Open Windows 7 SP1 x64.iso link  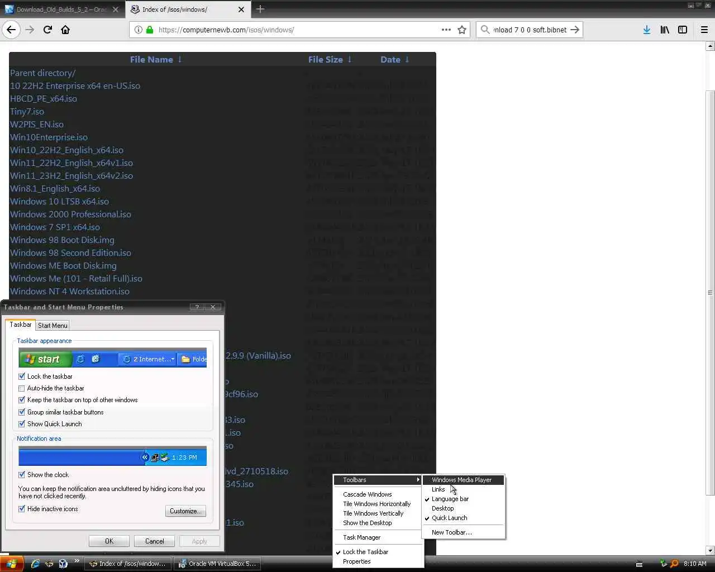55,227
